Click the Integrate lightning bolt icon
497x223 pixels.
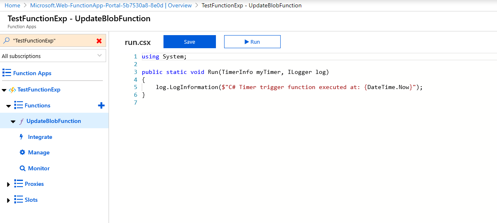22,137
